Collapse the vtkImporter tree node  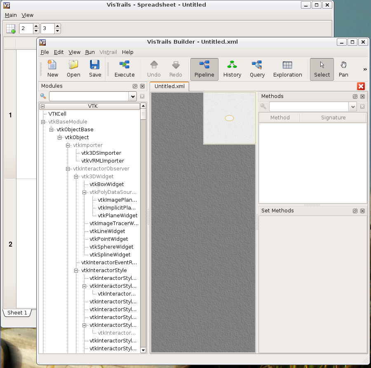68,145
